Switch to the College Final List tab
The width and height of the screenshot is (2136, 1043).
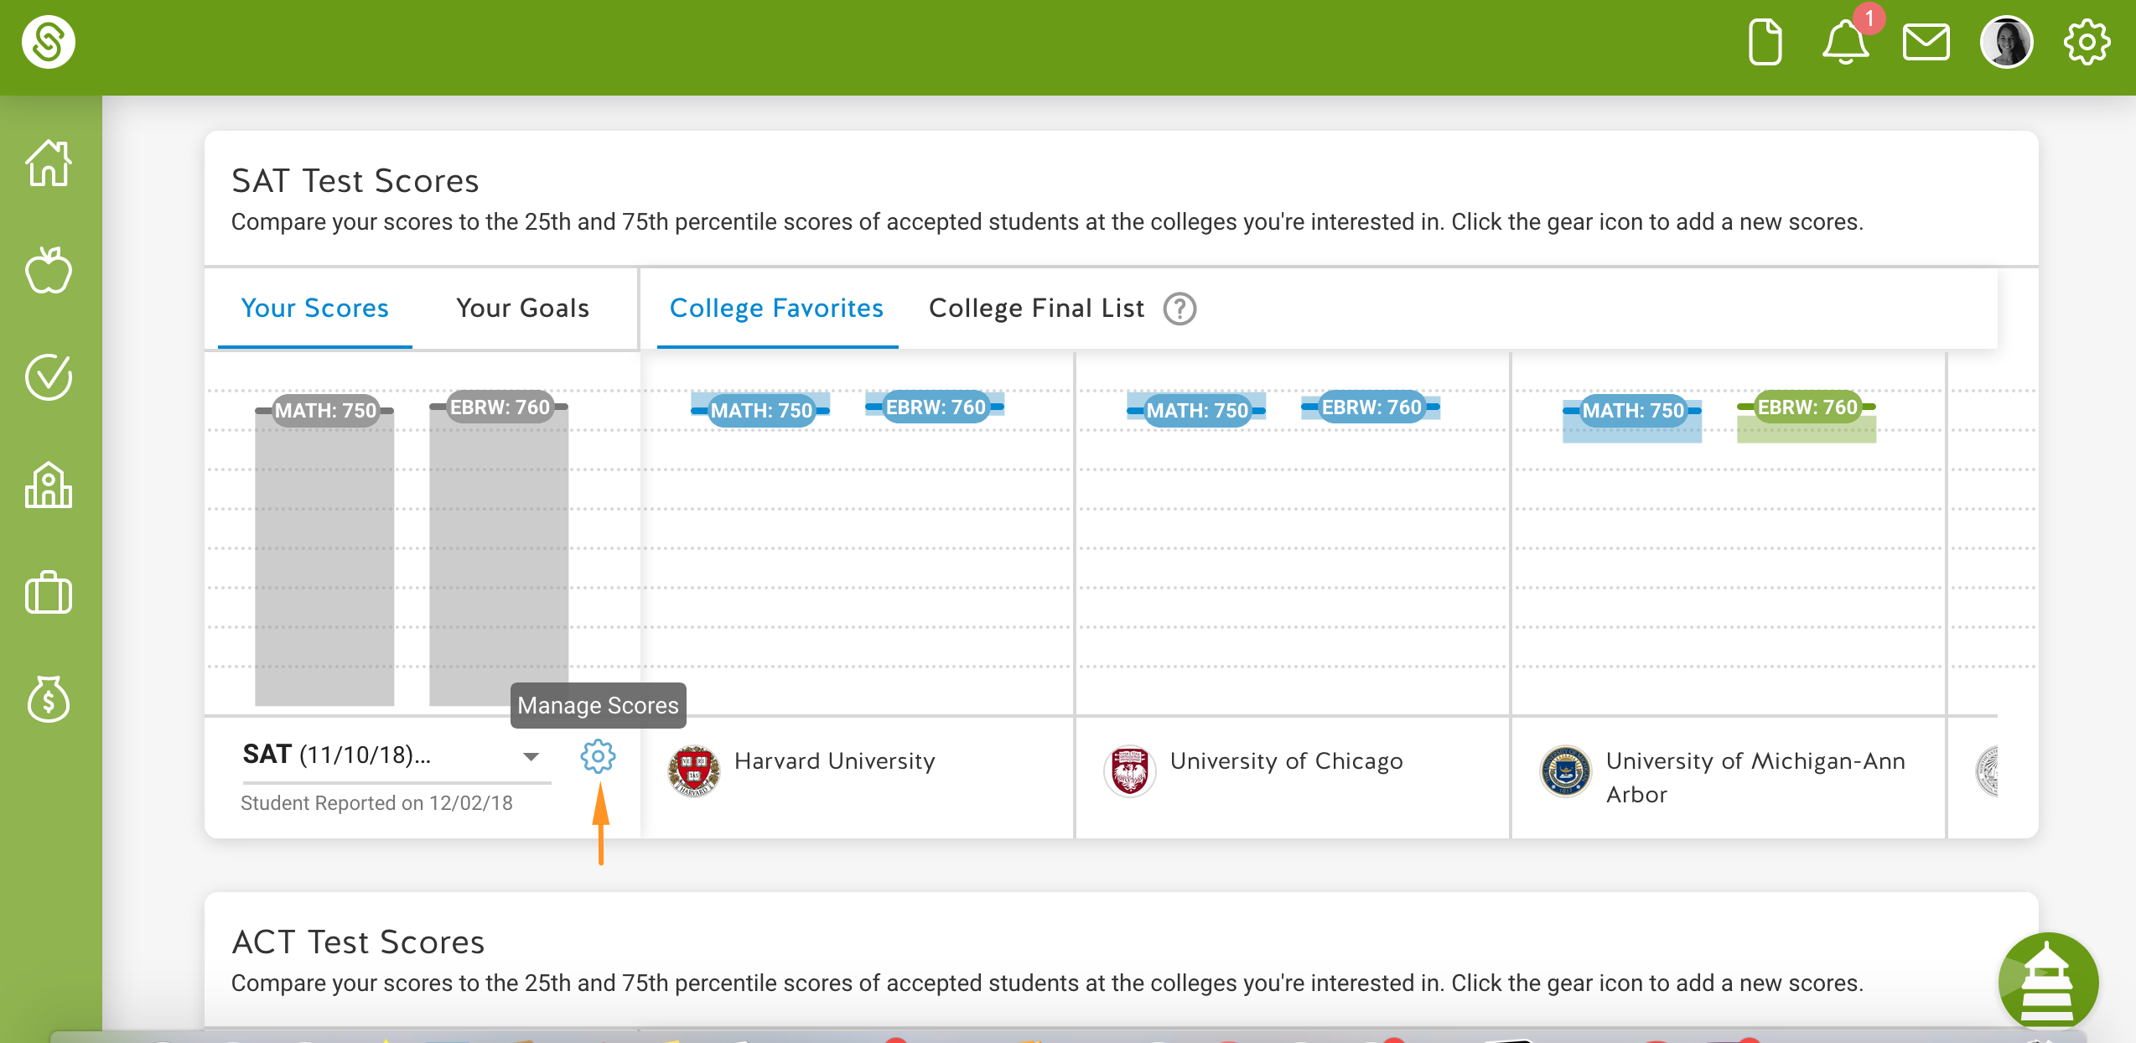pyautogui.click(x=1036, y=308)
